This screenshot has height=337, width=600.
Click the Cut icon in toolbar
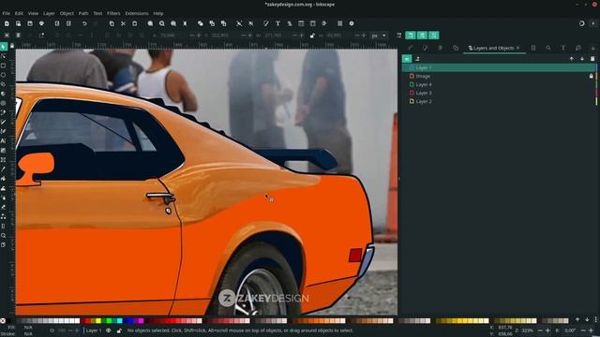123,23
